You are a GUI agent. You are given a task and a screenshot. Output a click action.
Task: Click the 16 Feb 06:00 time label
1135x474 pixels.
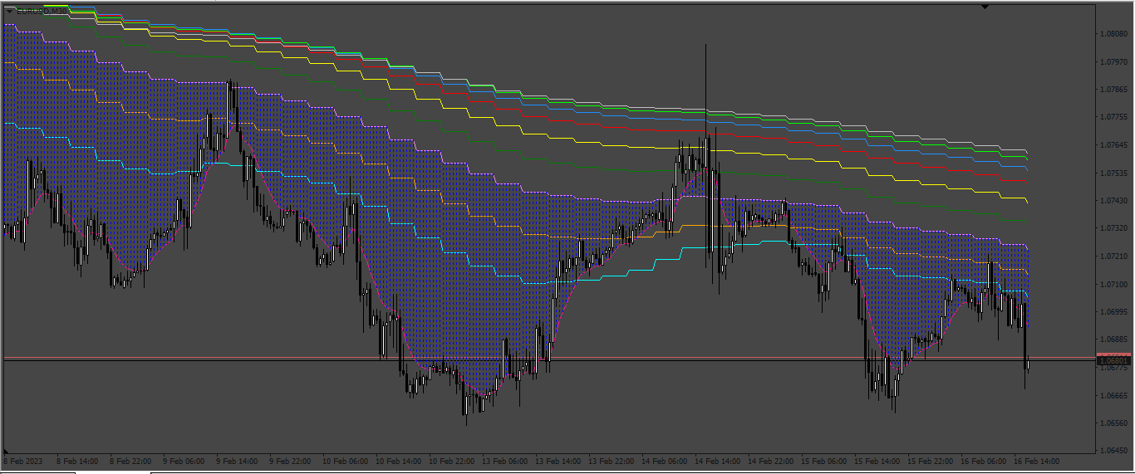pyautogui.click(x=984, y=460)
